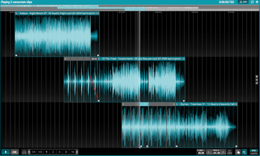Image resolution: width=260 pixels, height=156 pixels.
Task: Click the left header icon of Nalepa Seattle Flight clip
Action: click(x=16, y=13)
